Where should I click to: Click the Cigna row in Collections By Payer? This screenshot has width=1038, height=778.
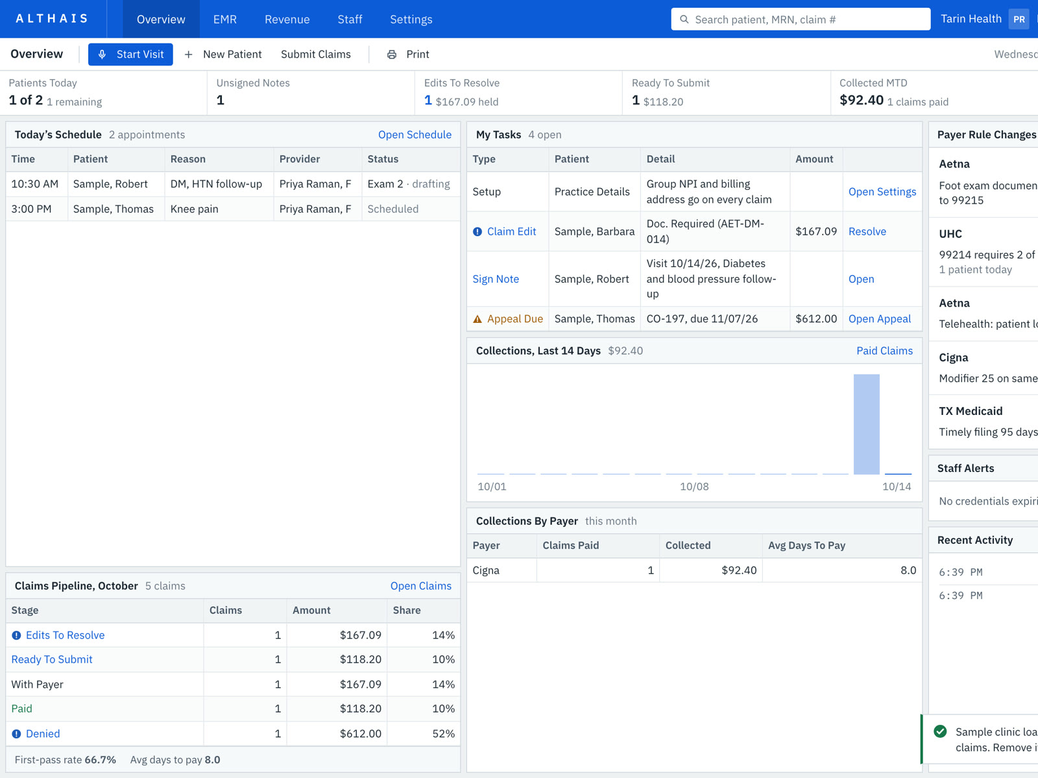click(x=694, y=571)
